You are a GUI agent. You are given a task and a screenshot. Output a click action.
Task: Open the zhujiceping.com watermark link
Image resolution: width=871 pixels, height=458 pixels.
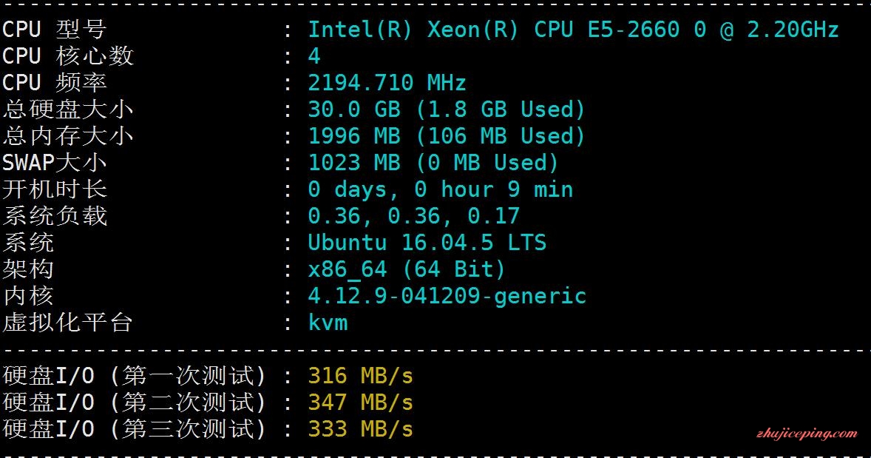click(x=807, y=434)
